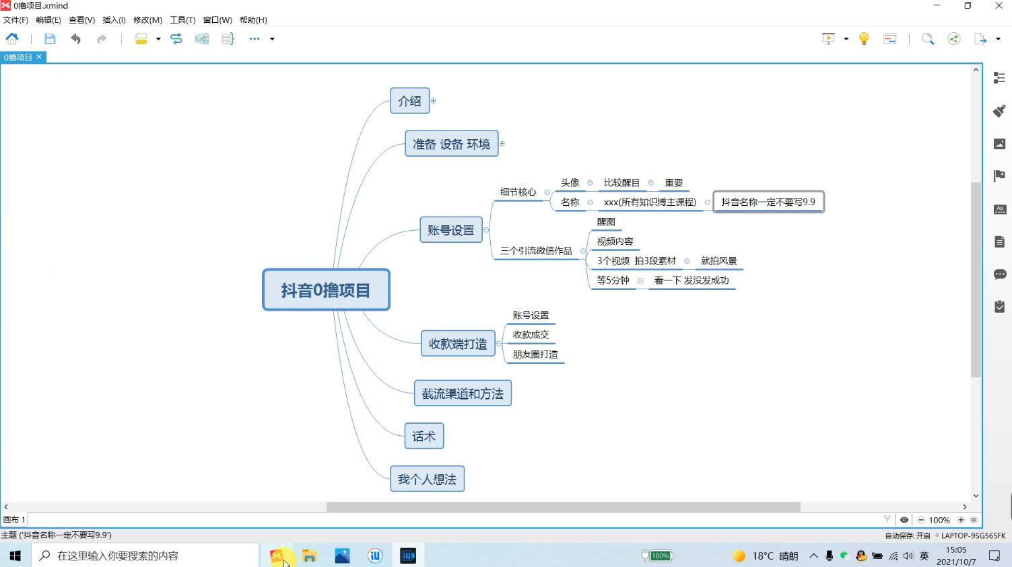
Task: Expand the presentation mode dropdown arrow
Action: [x=844, y=38]
